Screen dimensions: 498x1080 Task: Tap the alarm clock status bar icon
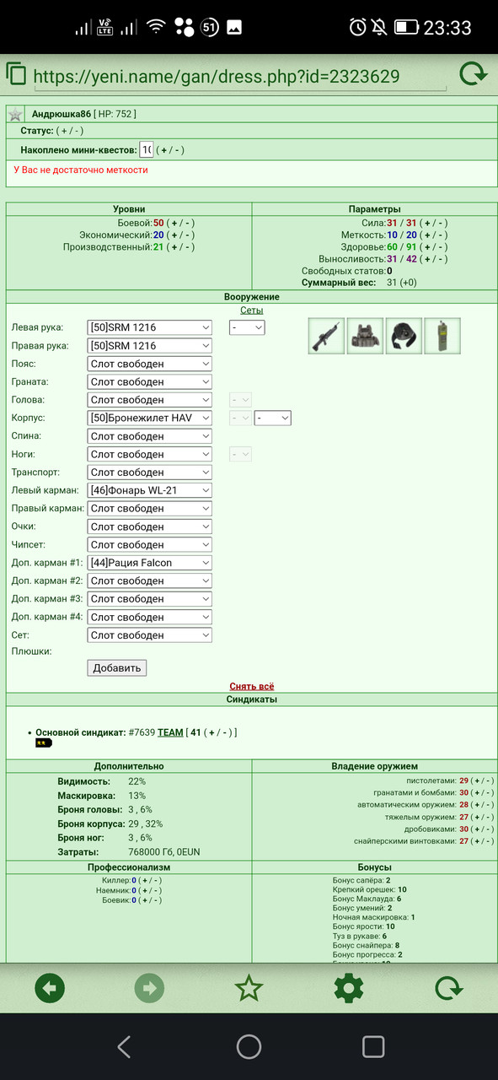pyautogui.click(x=358, y=27)
